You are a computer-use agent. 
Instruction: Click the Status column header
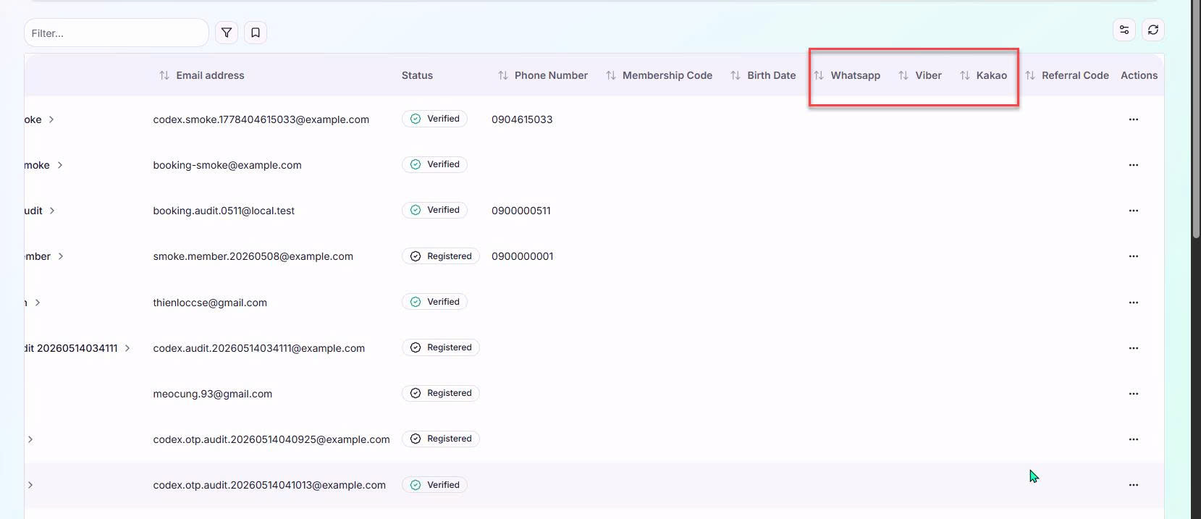coord(417,75)
